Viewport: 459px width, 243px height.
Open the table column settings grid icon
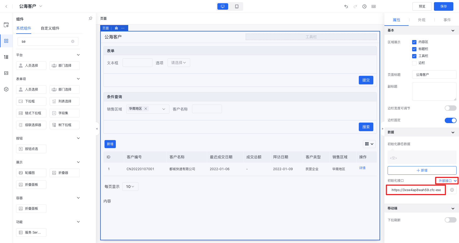369,144
